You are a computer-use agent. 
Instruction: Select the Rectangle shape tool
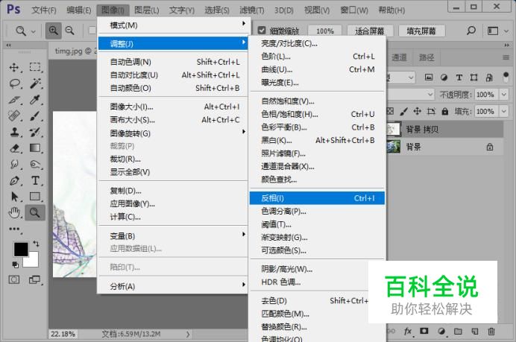coord(35,196)
